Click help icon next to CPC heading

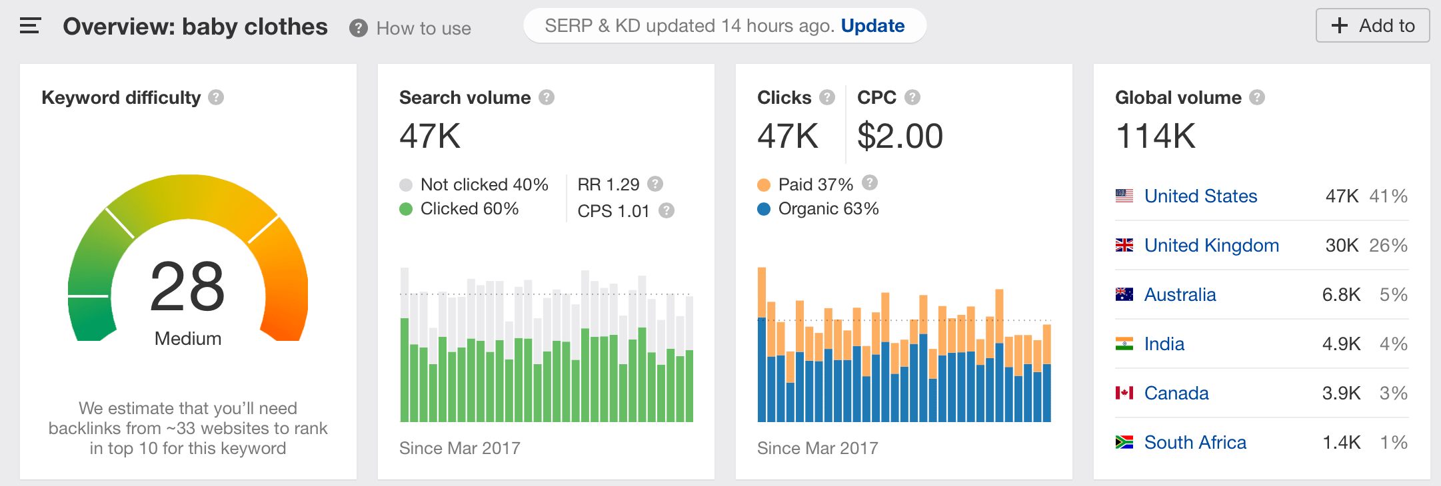[x=912, y=97]
